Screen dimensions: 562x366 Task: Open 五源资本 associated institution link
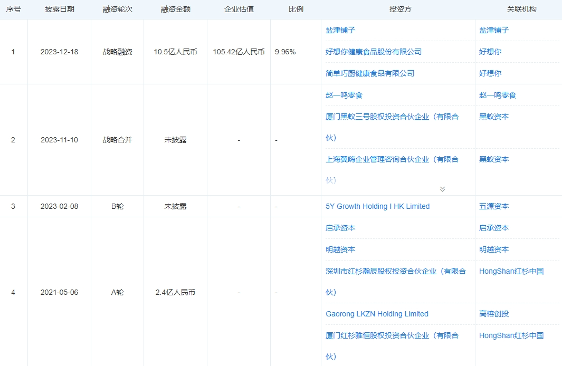tap(494, 206)
